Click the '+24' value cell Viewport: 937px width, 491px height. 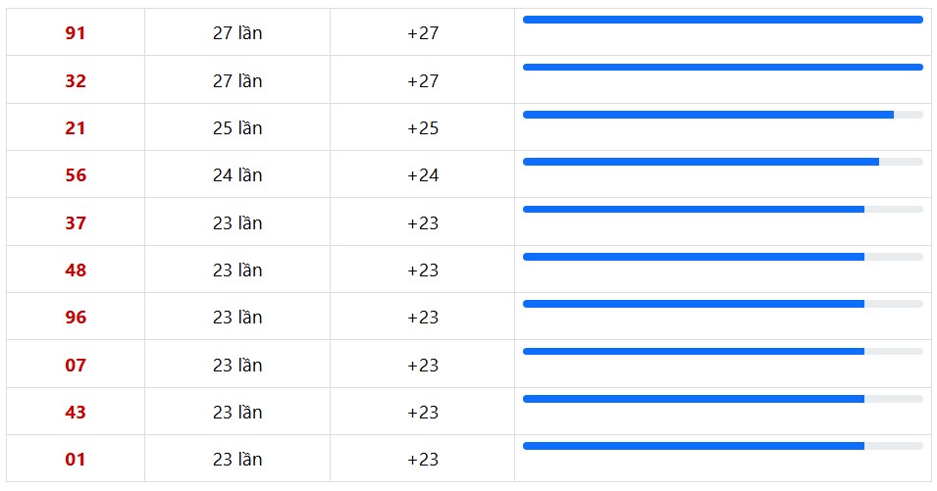423,174
